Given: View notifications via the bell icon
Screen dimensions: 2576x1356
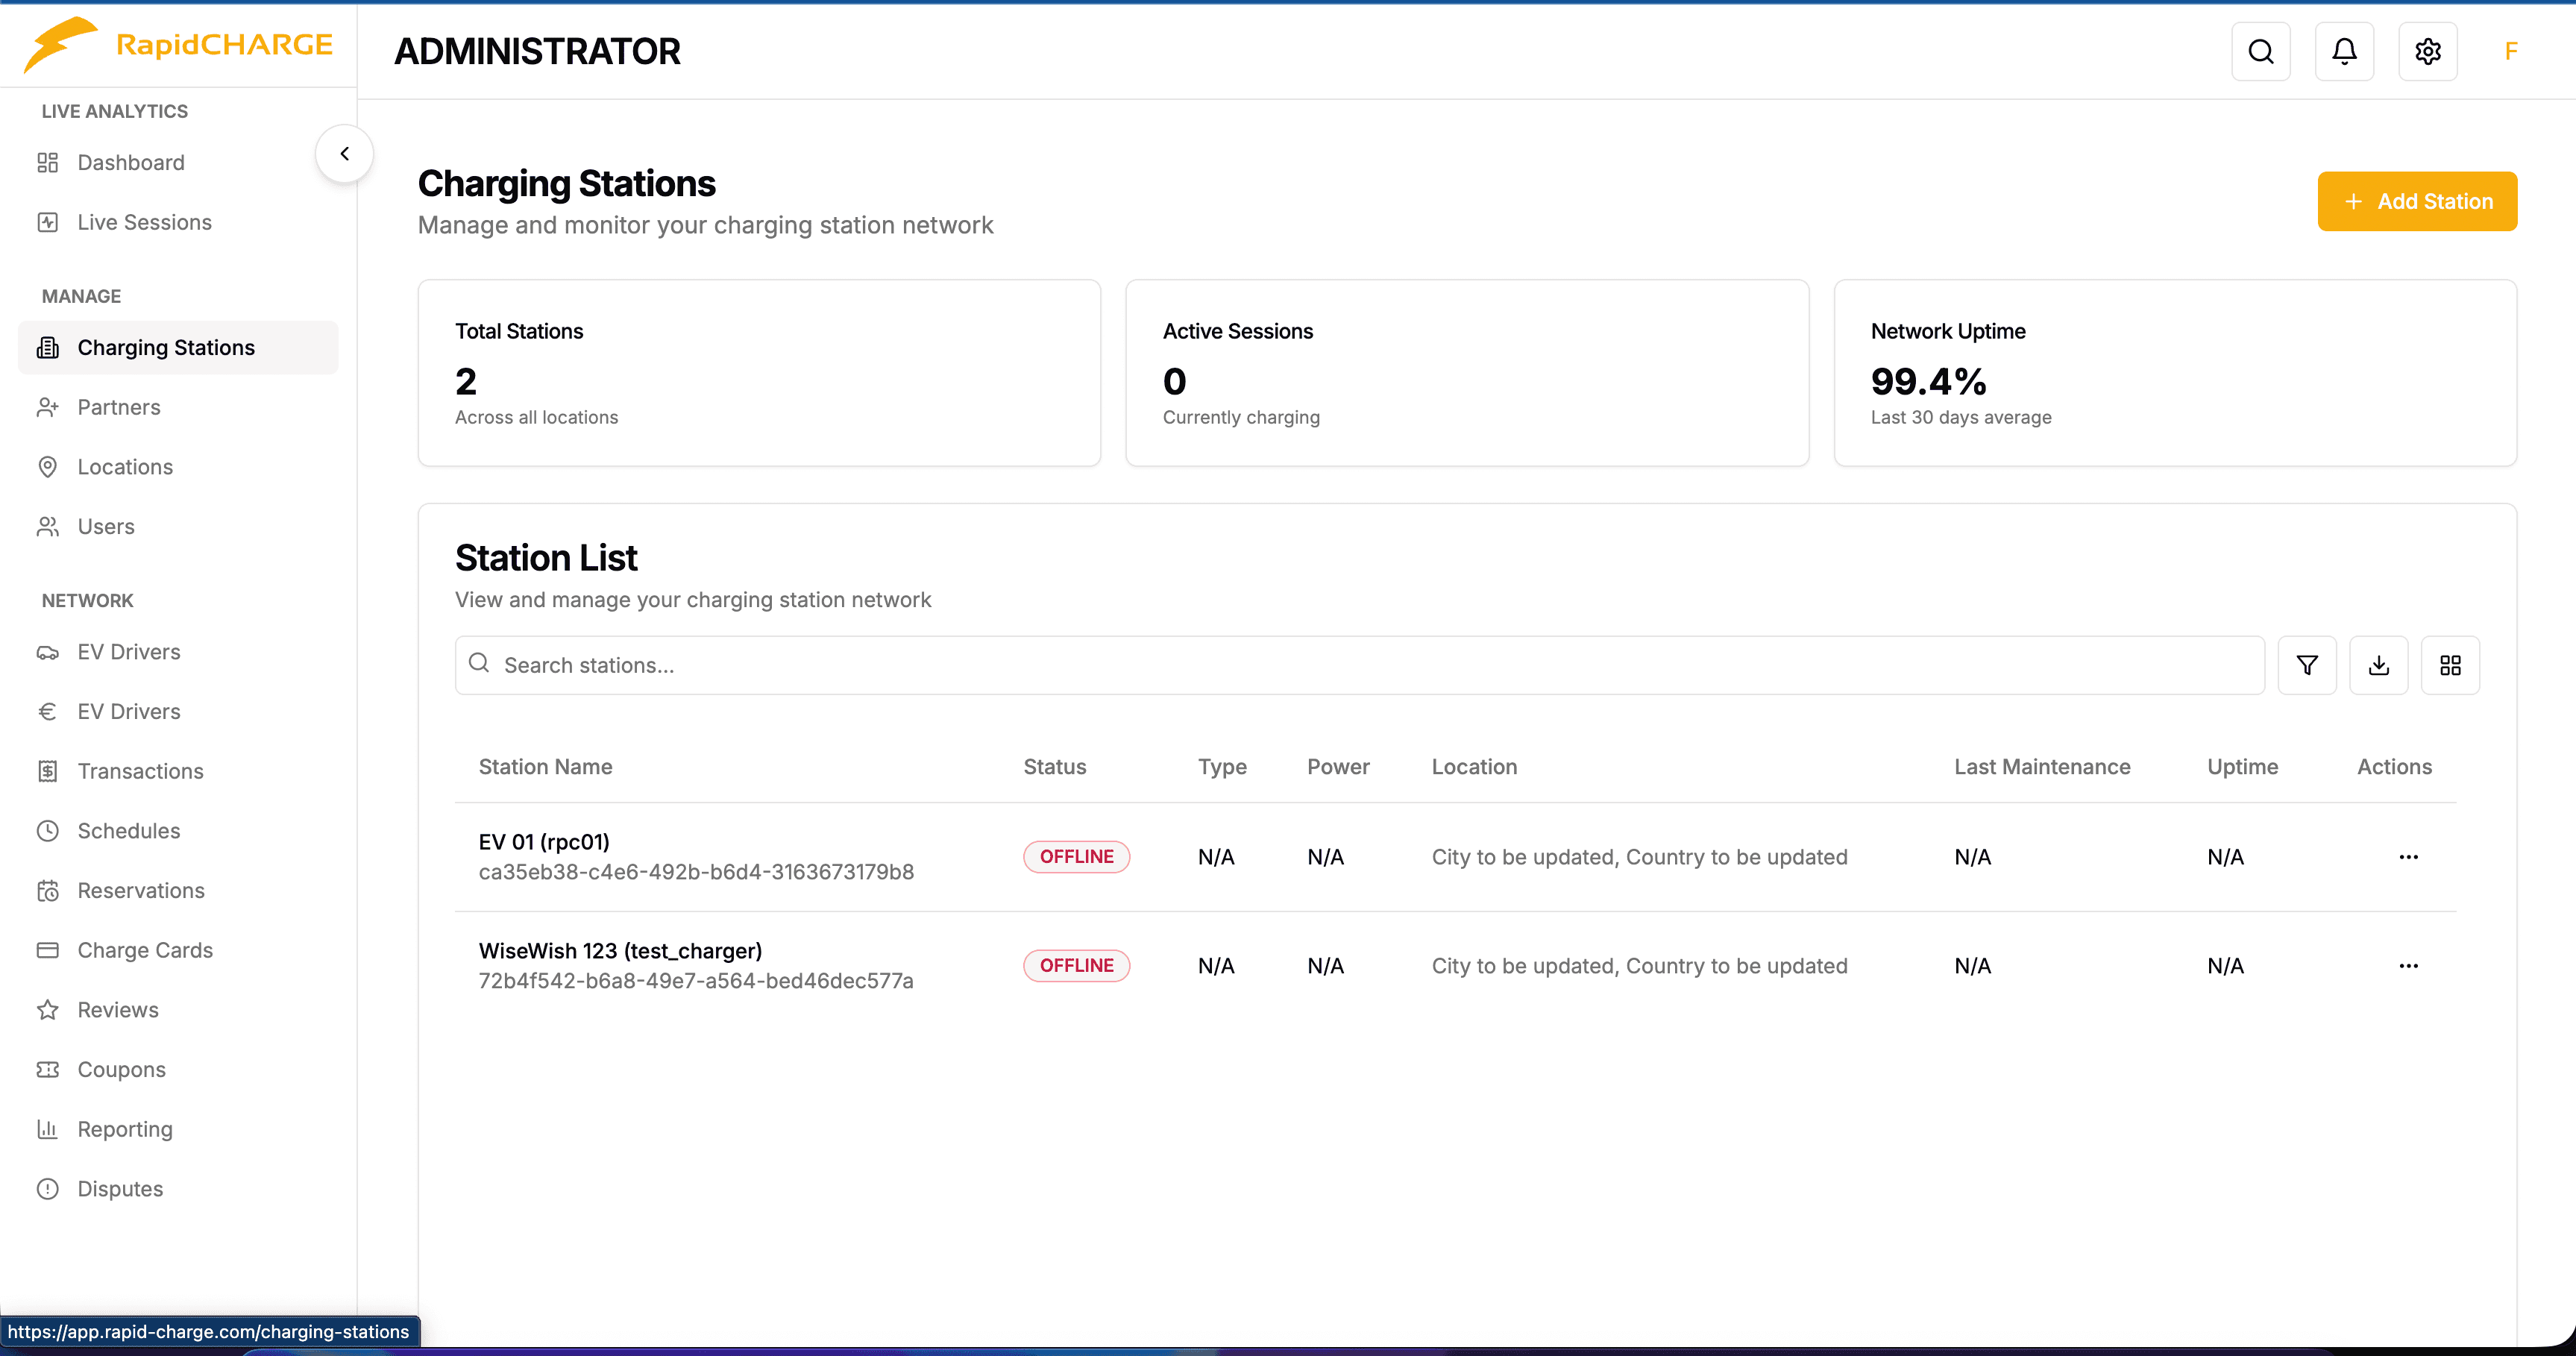Looking at the screenshot, I should (2344, 51).
